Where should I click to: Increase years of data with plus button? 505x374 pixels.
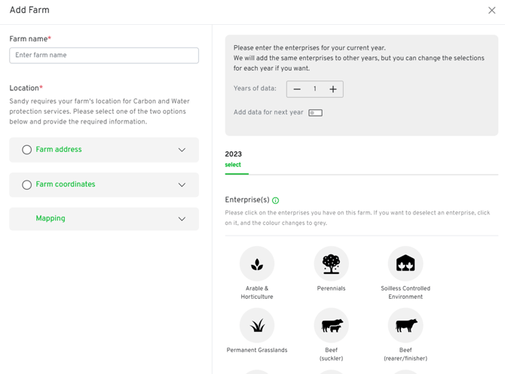tap(332, 90)
